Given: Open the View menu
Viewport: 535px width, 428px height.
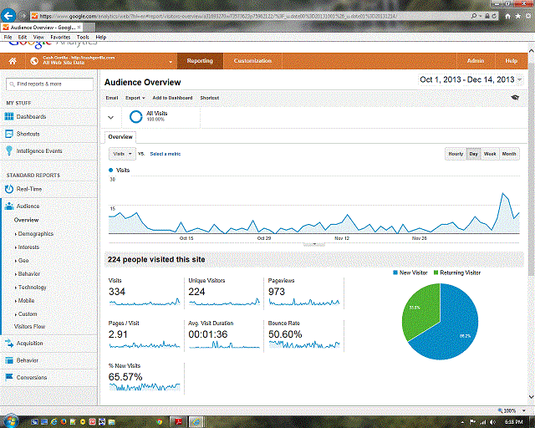Looking at the screenshot, I should (38, 37).
